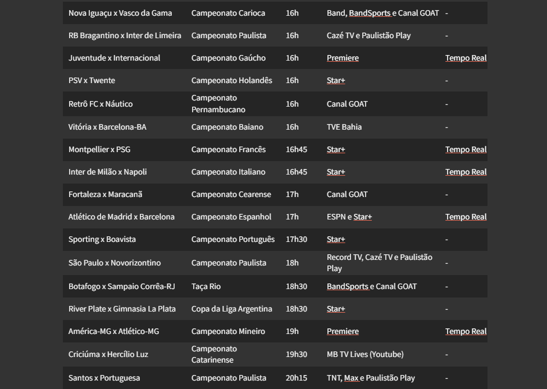The height and width of the screenshot is (389, 547).
Task: Select 'Atlético de Madrid x Barcelona' text
Action: [121, 217]
